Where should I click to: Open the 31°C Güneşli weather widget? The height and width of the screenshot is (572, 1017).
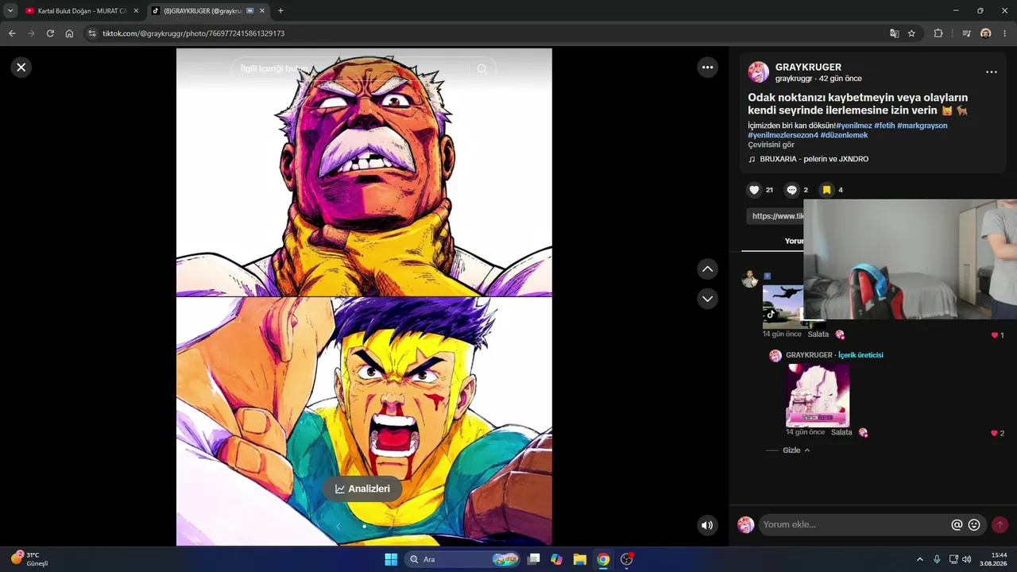click(30, 558)
